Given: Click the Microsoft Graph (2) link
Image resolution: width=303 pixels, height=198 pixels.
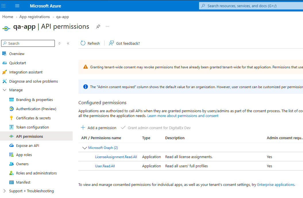Looking at the screenshot, I should [103, 147].
